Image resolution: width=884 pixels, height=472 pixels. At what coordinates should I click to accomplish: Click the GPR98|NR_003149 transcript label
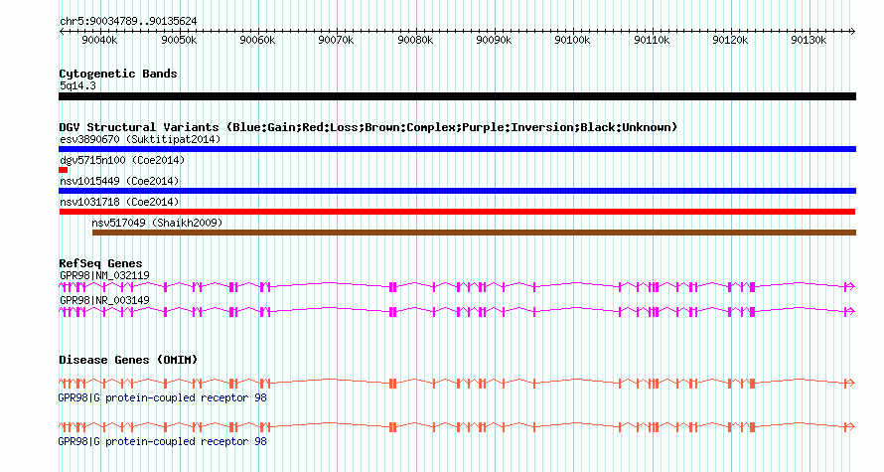tap(104, 300)
